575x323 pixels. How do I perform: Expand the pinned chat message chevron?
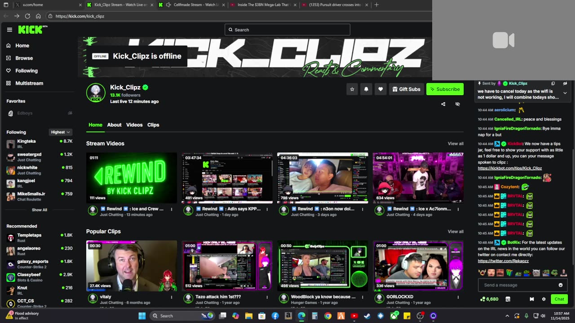tap(565, 93)
